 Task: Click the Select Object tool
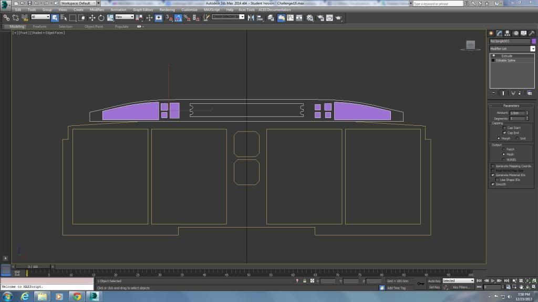[55, 17]
